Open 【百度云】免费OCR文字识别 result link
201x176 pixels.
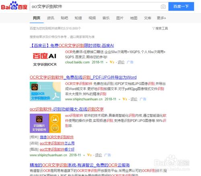pos(72,45)
